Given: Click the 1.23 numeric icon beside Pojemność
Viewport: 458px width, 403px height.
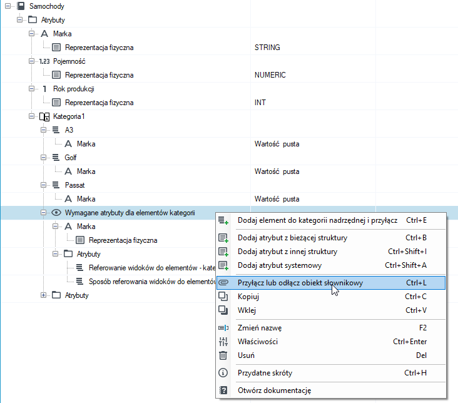Looking at the screenshot, I should (x=44, y=61).
